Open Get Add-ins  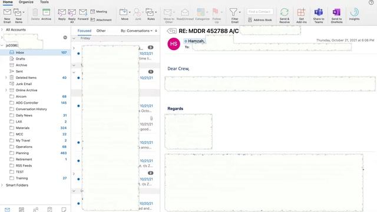(x=301, y=16)
